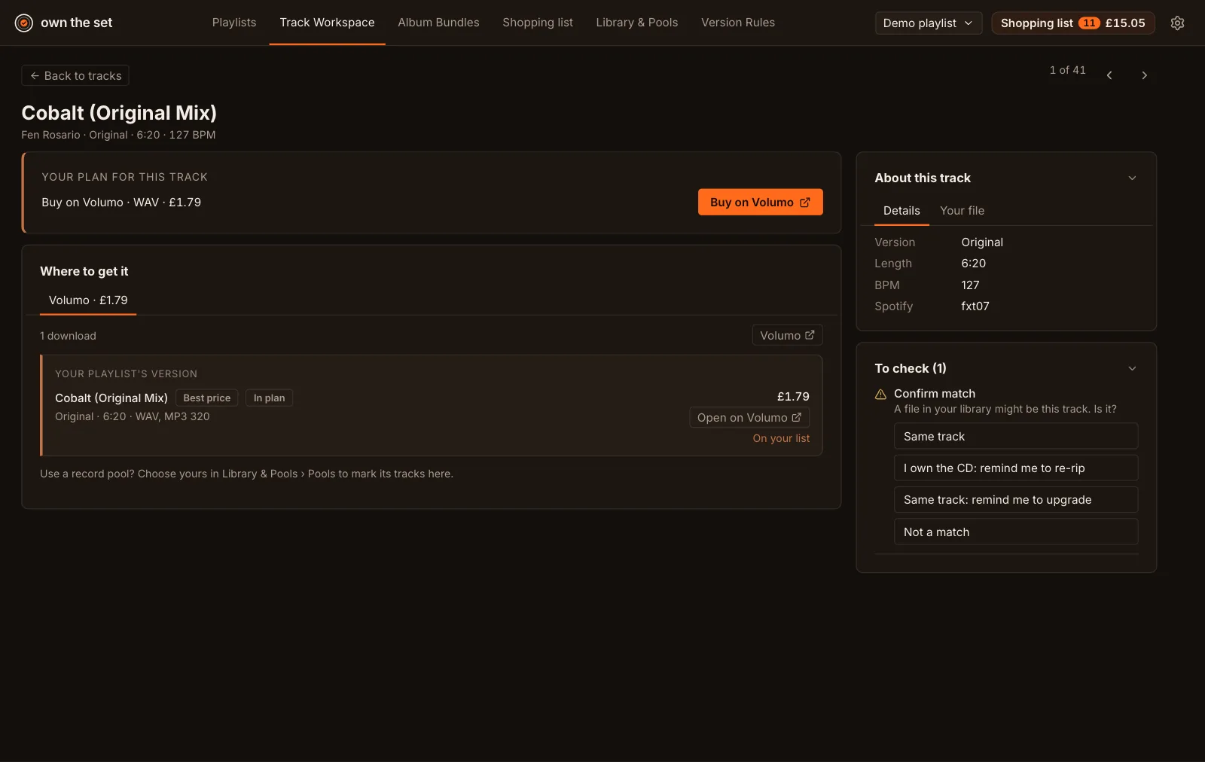Click the Cobalt (Original Mix) page title
This screenshot has height=762, width=1205.
coord(119,113)
